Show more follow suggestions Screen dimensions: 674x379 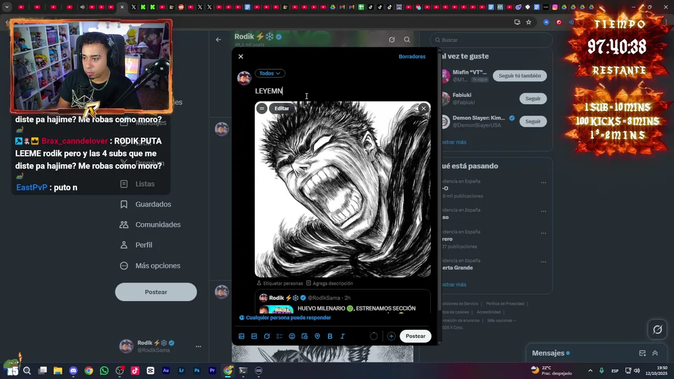click(453, 142)
